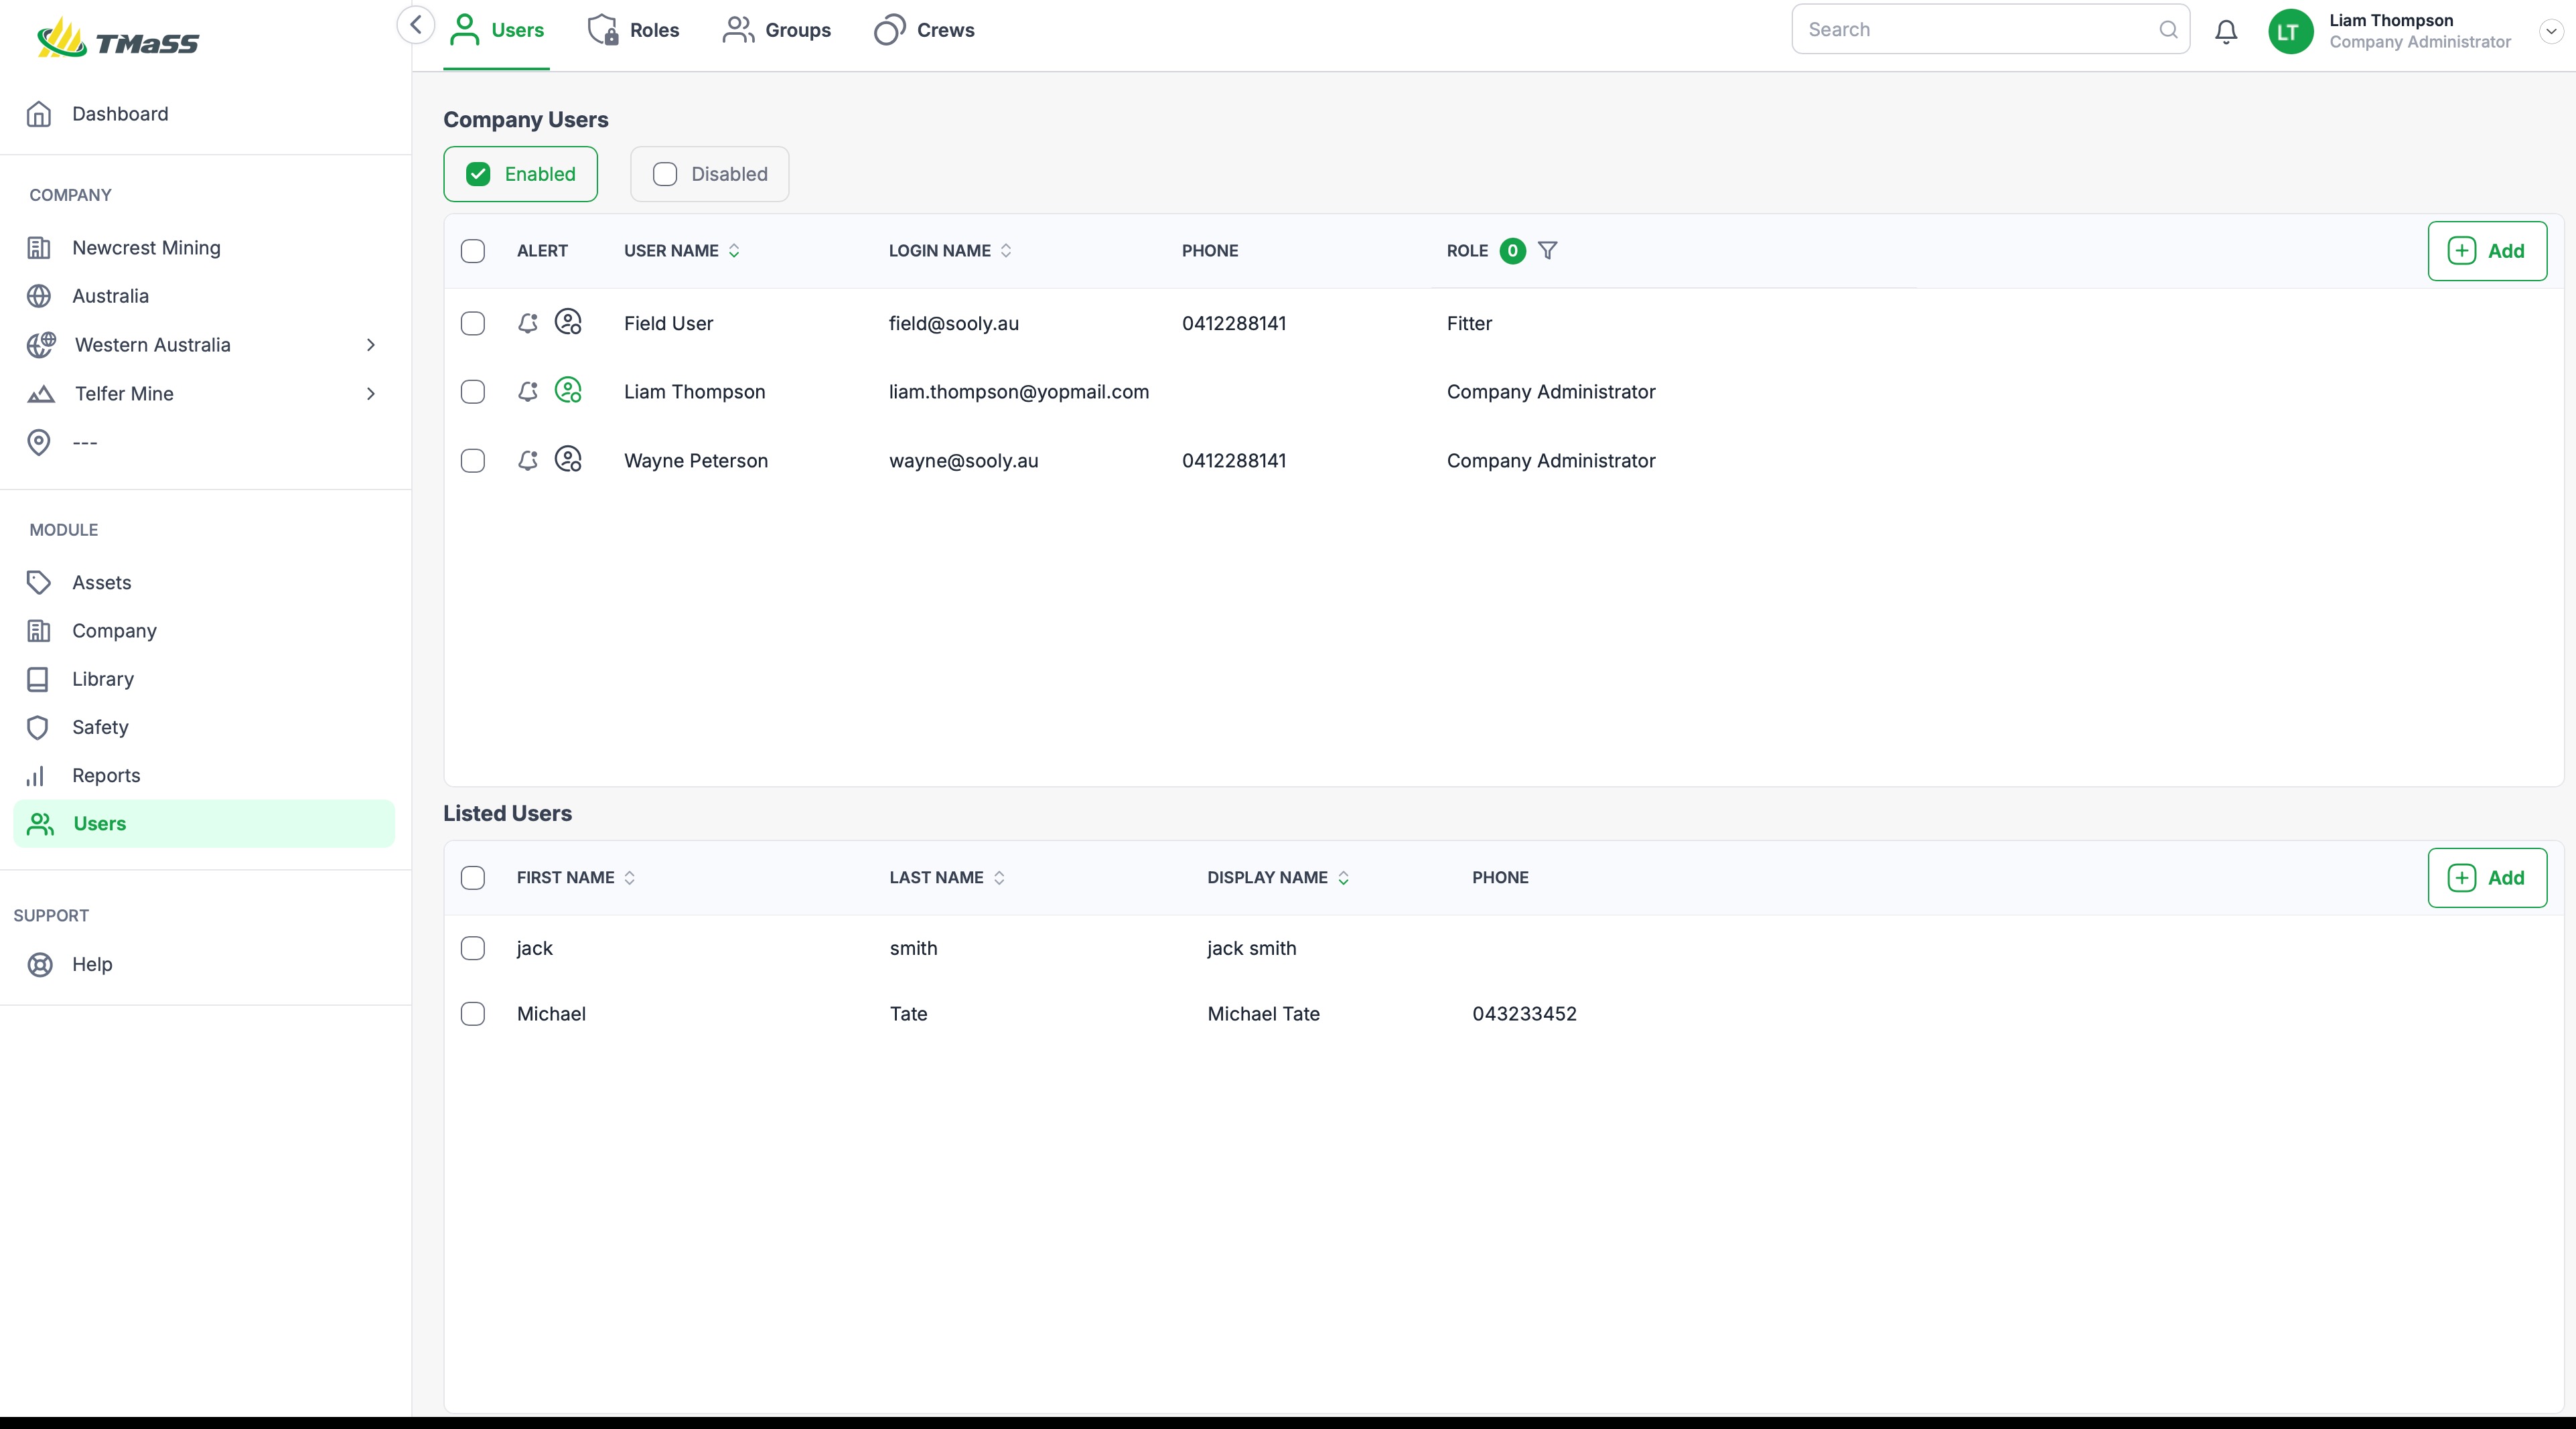Open Help in Support section
2576x1429 pixels.
(92, 964)
